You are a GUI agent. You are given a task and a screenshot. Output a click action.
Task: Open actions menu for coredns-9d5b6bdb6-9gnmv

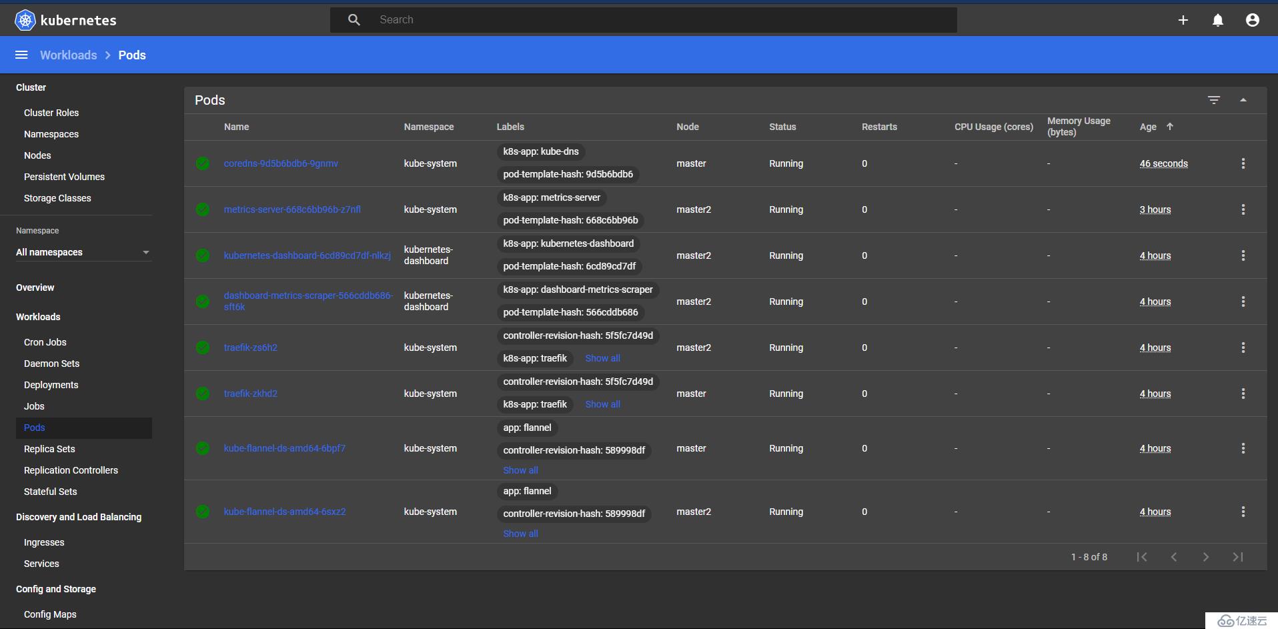tap(1243, 163)
